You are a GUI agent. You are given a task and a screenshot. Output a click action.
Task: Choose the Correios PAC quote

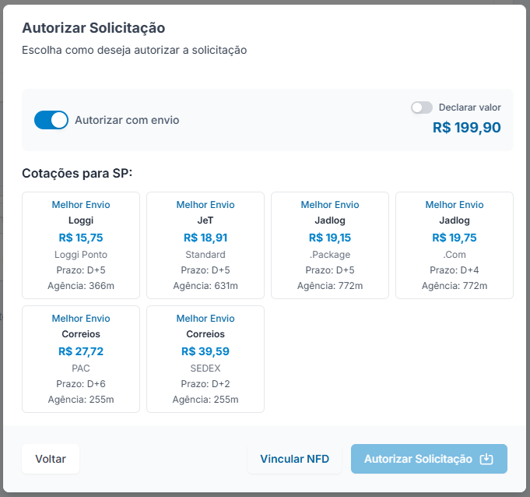coord(81,359)
